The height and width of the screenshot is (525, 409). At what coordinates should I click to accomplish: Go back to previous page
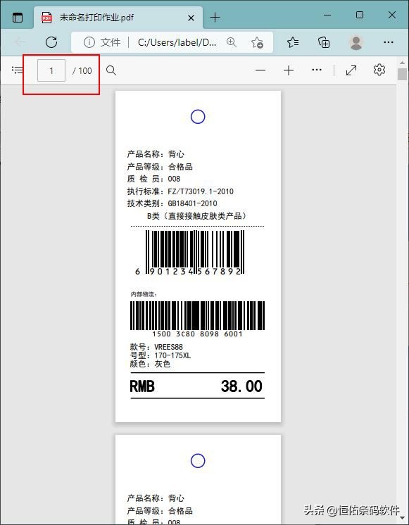[20, 42]
